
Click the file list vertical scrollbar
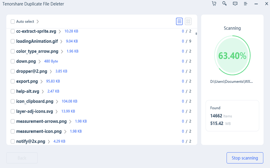(196, 34)
